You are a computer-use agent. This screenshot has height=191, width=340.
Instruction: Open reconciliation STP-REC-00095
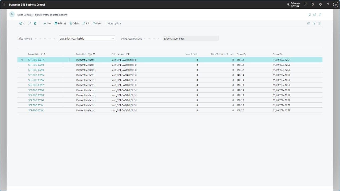[36, 75]
